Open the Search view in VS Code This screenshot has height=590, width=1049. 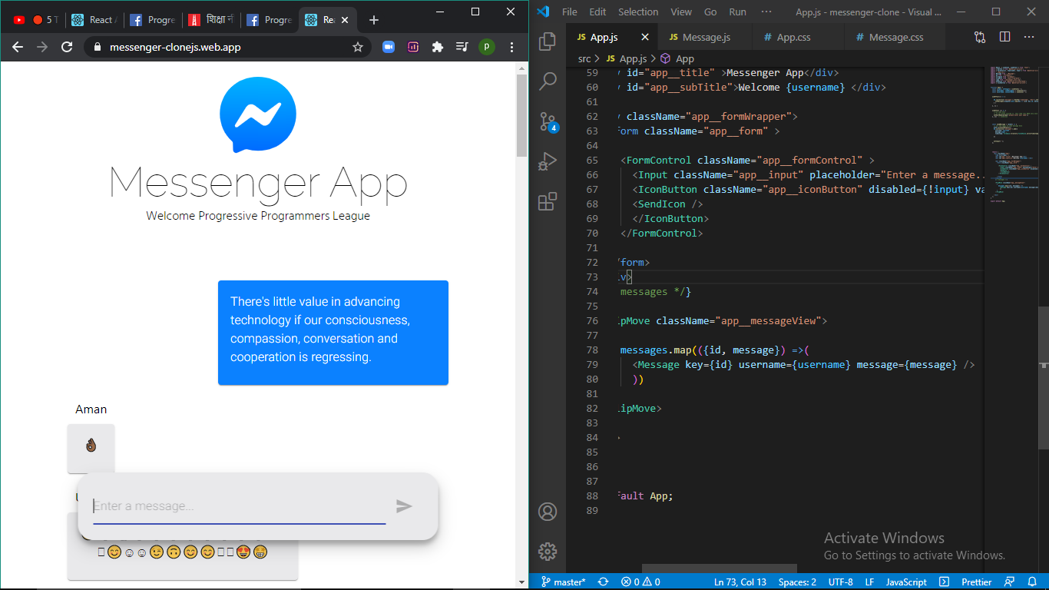[548, 81]
